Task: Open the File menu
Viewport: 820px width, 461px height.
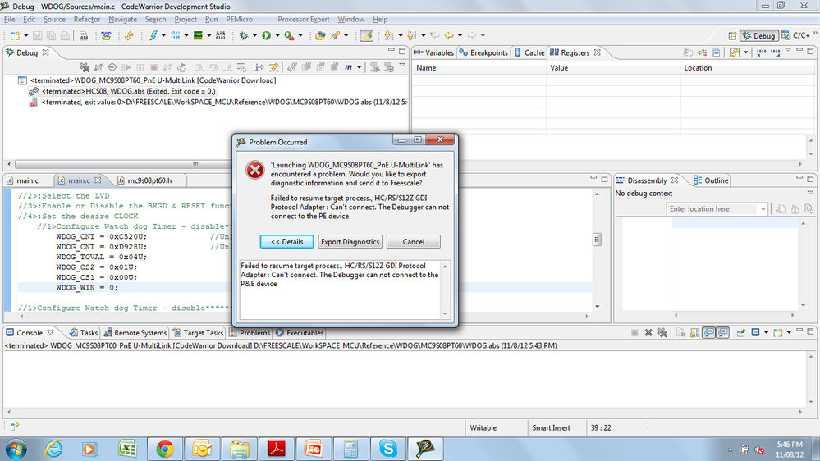Action: pos(9,20)
